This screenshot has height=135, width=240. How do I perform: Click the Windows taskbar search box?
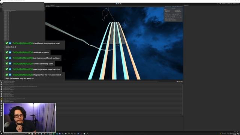14,134
